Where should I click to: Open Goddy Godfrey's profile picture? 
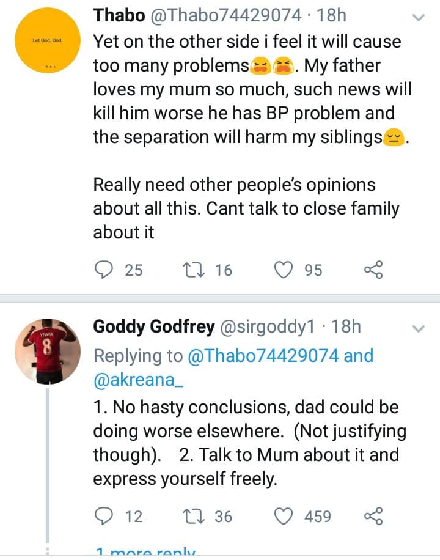pos(48,351)
